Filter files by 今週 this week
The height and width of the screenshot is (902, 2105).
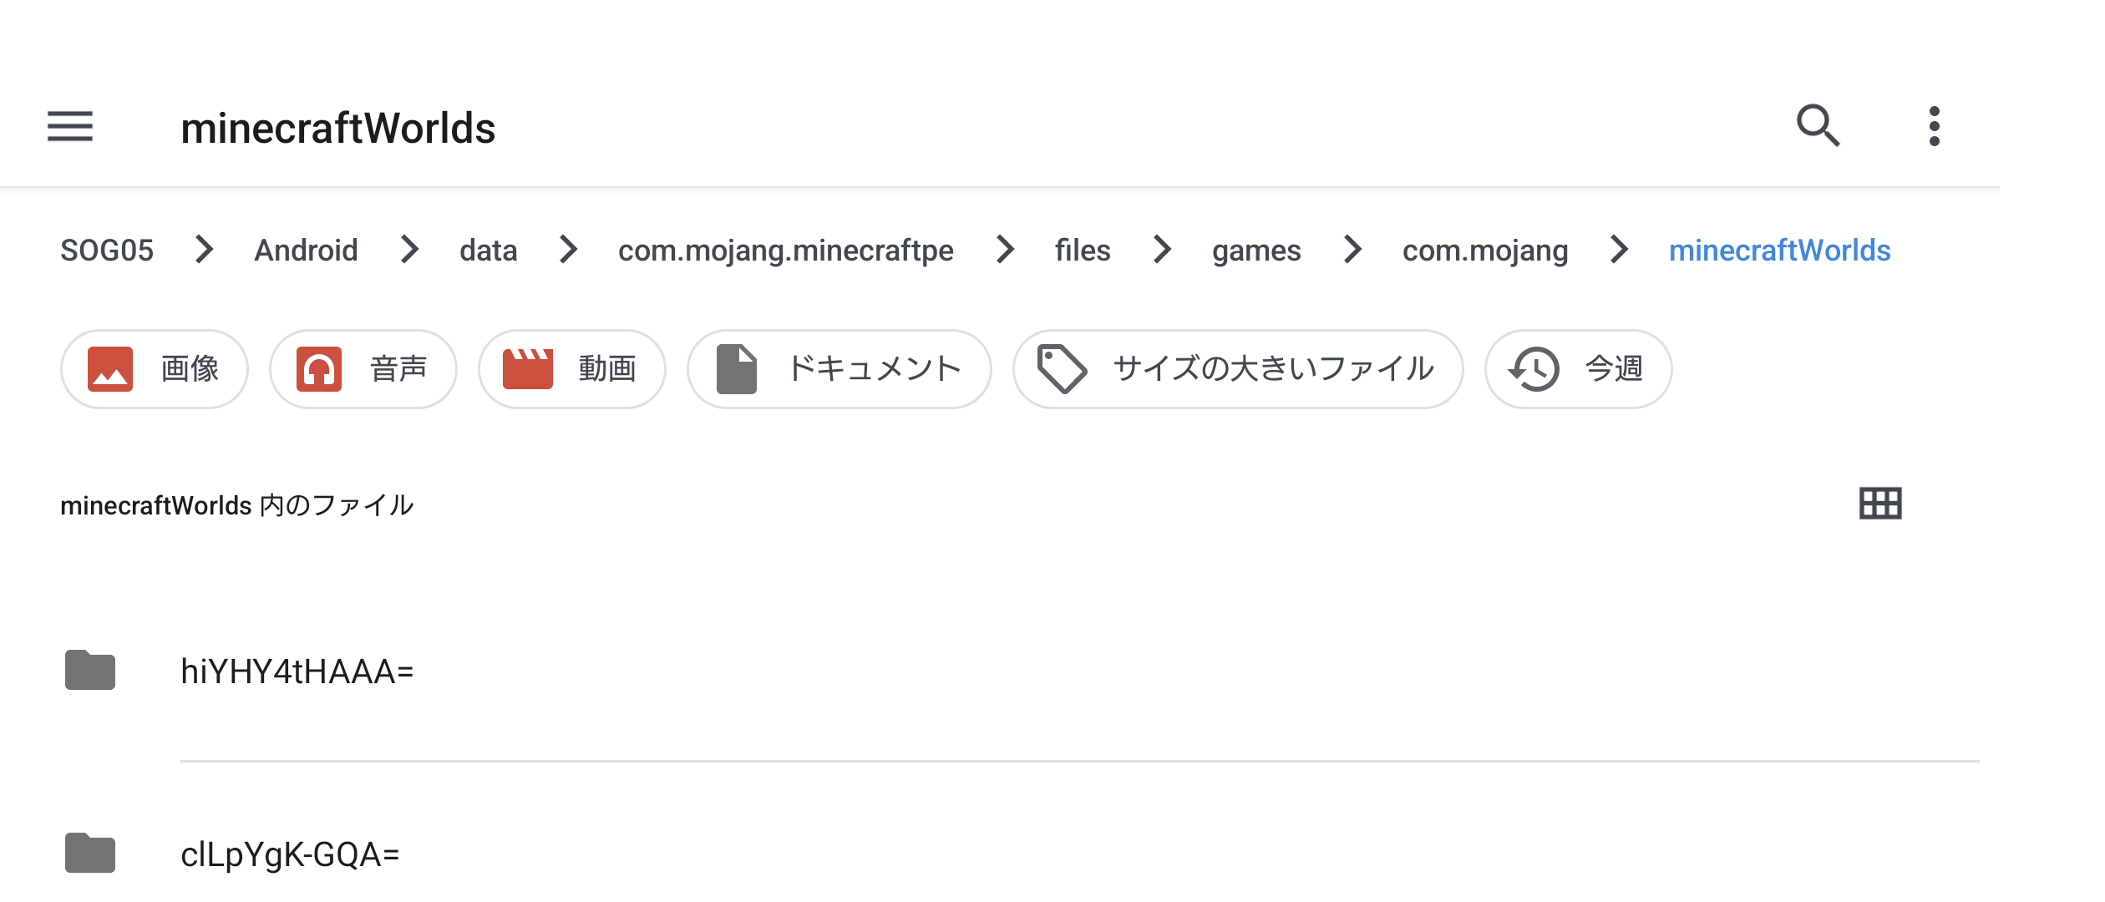pyautogui.click(x=1578, y=369)
